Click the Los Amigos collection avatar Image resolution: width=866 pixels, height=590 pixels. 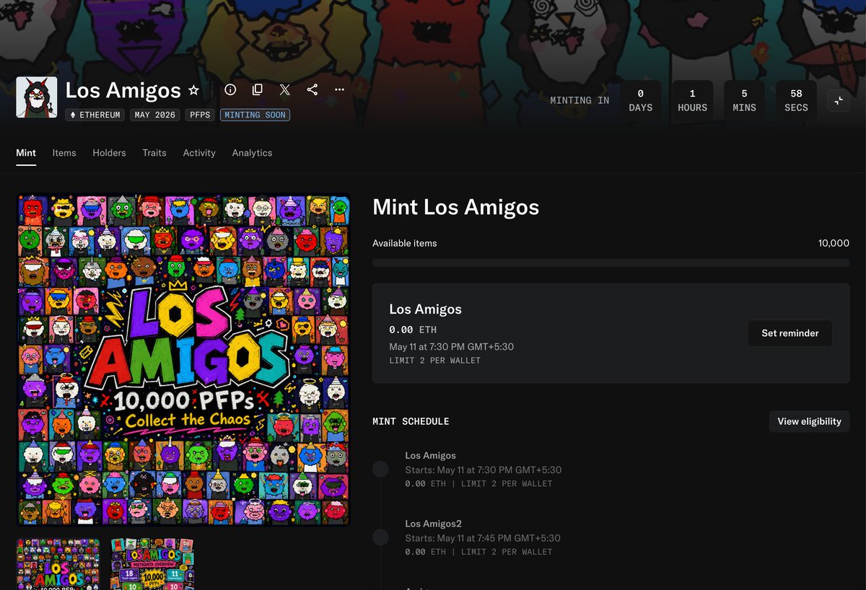click(37, 97)
